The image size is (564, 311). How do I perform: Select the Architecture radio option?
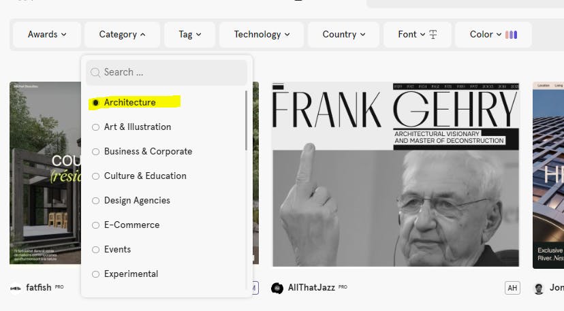click(95, 103)
